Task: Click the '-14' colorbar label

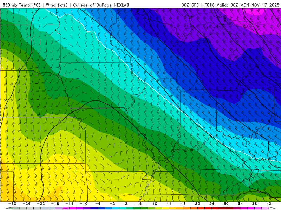Action: tap(69, 204)
